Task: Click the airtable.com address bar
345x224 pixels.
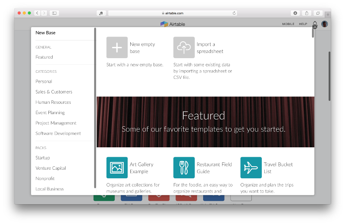Action: [173, 13]
